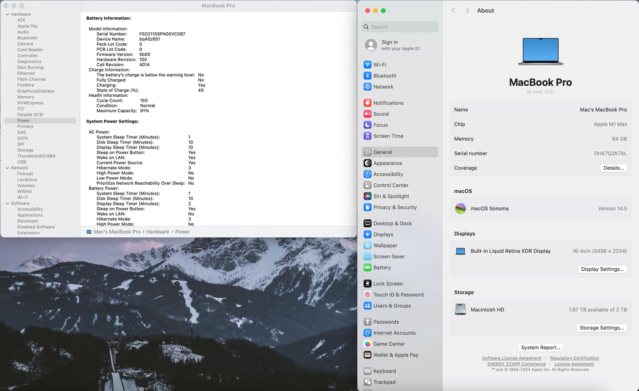Click Hardware in the System Information path bar
The height and width of the screenshot is (391, 639).
pos(157,232)
